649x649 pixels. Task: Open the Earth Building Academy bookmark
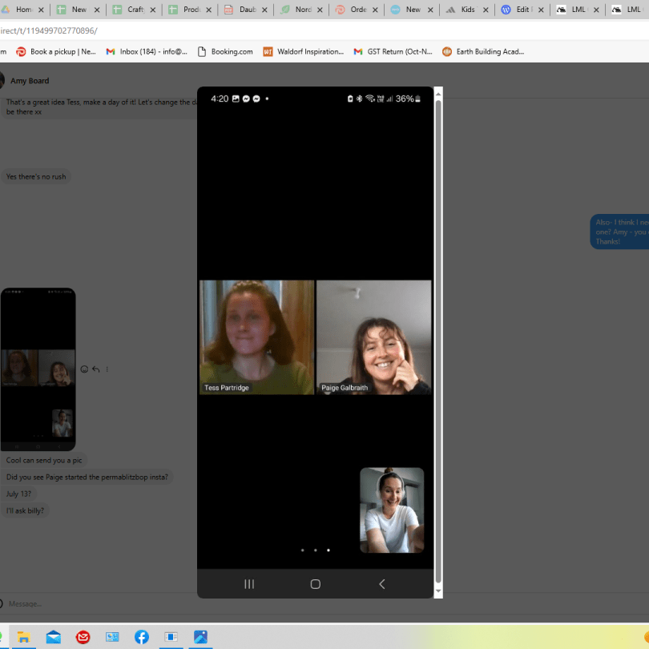(483, 51)
